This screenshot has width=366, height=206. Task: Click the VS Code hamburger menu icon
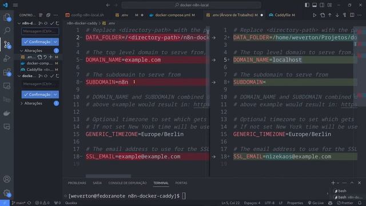click(15, 5)
